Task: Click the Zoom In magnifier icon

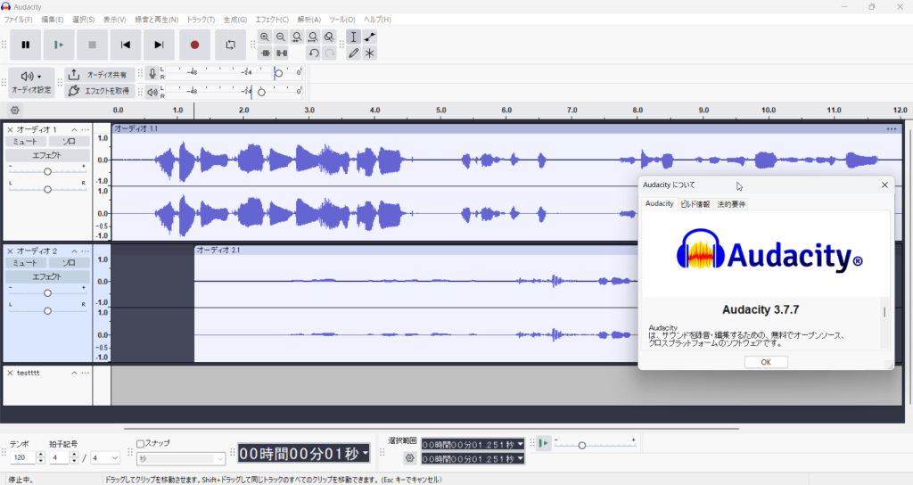Action: [x=265, y=37]
